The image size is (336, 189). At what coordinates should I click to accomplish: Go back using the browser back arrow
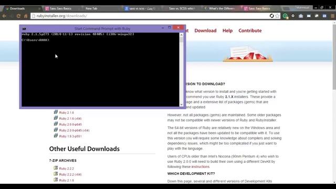[4, 16]
